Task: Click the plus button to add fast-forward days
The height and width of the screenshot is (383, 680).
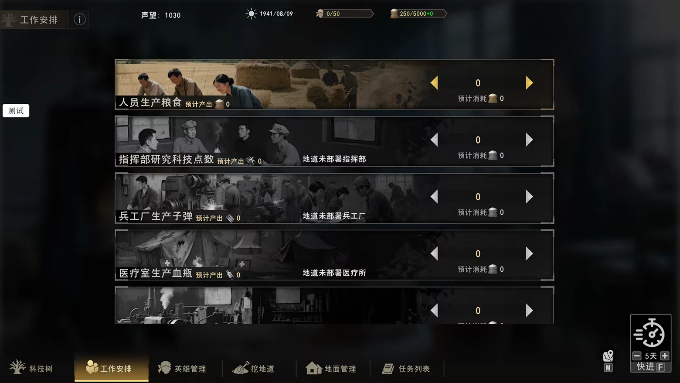Action: [x=665, y=356]
